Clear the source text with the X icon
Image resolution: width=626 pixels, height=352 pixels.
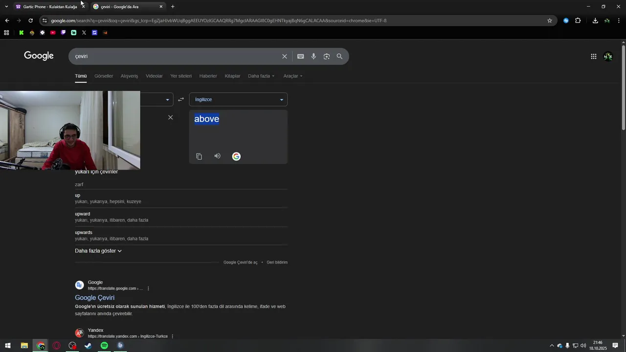pyautogui.click(x=170, y=117)
